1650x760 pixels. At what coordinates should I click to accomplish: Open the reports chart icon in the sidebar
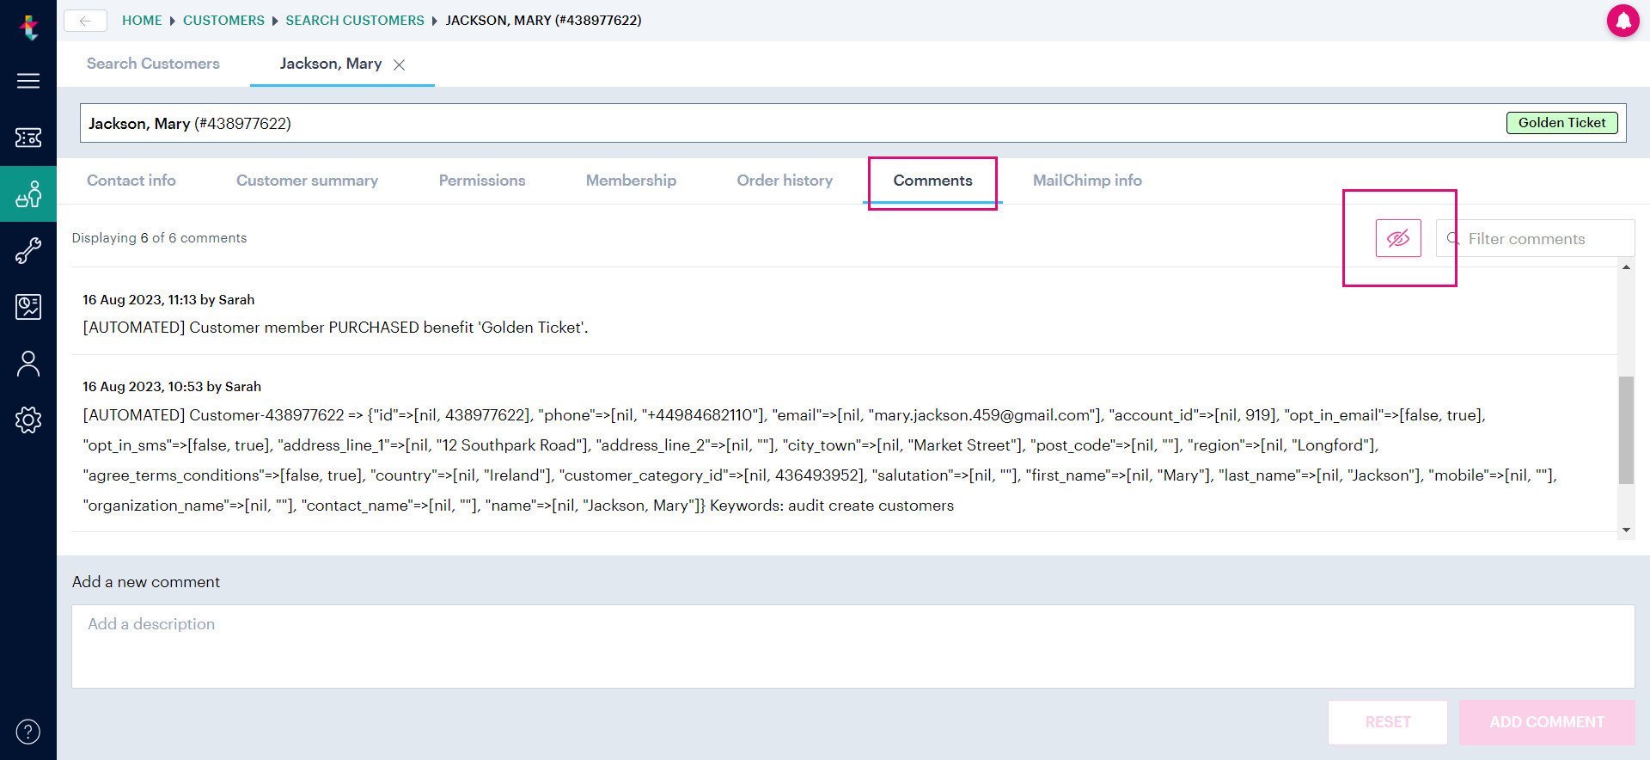pyautogui.click(x=28, y=307)
